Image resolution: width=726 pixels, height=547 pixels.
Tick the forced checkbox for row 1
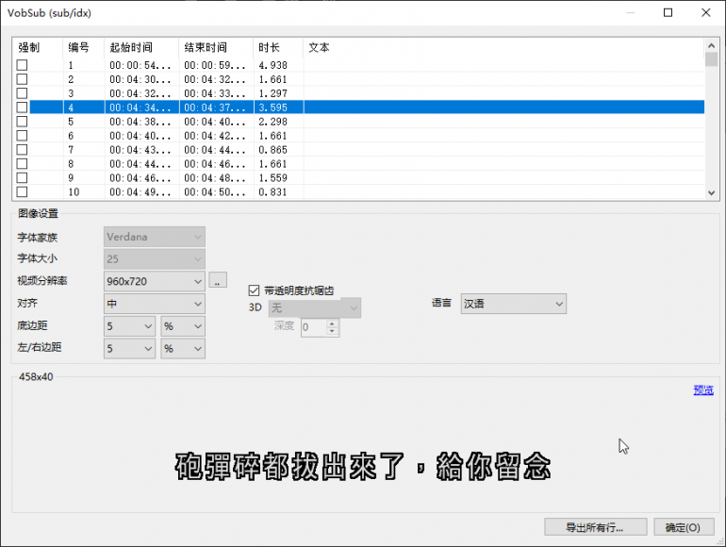pos(22,65)
